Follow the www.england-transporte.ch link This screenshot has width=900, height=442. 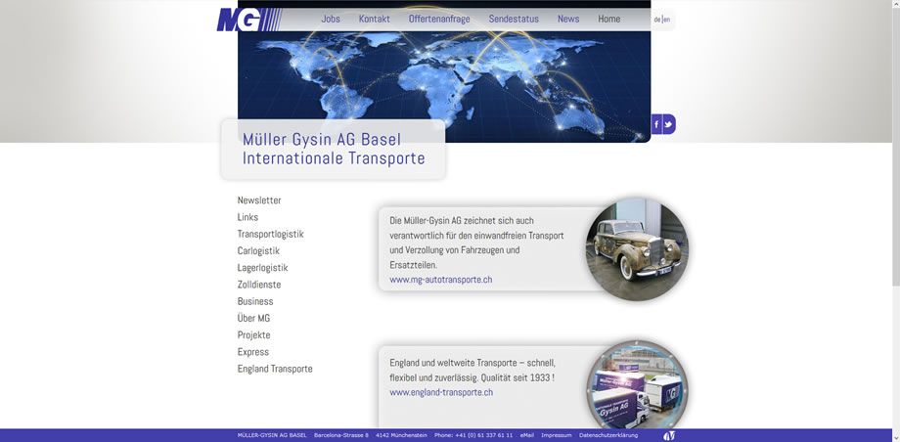[x=441, y=392]
